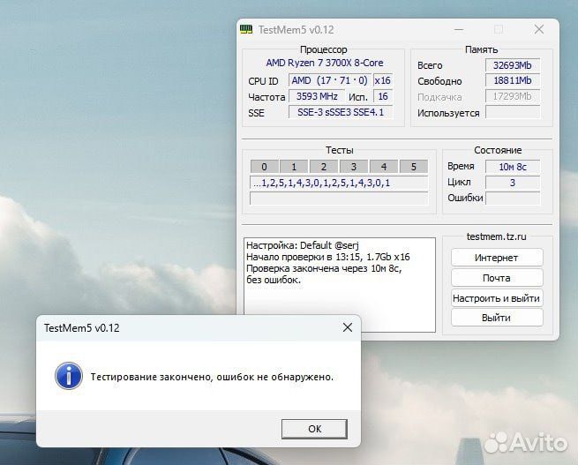Click the TestMem5 memory chip title icon
578x465 pixels.
point(246,29)
